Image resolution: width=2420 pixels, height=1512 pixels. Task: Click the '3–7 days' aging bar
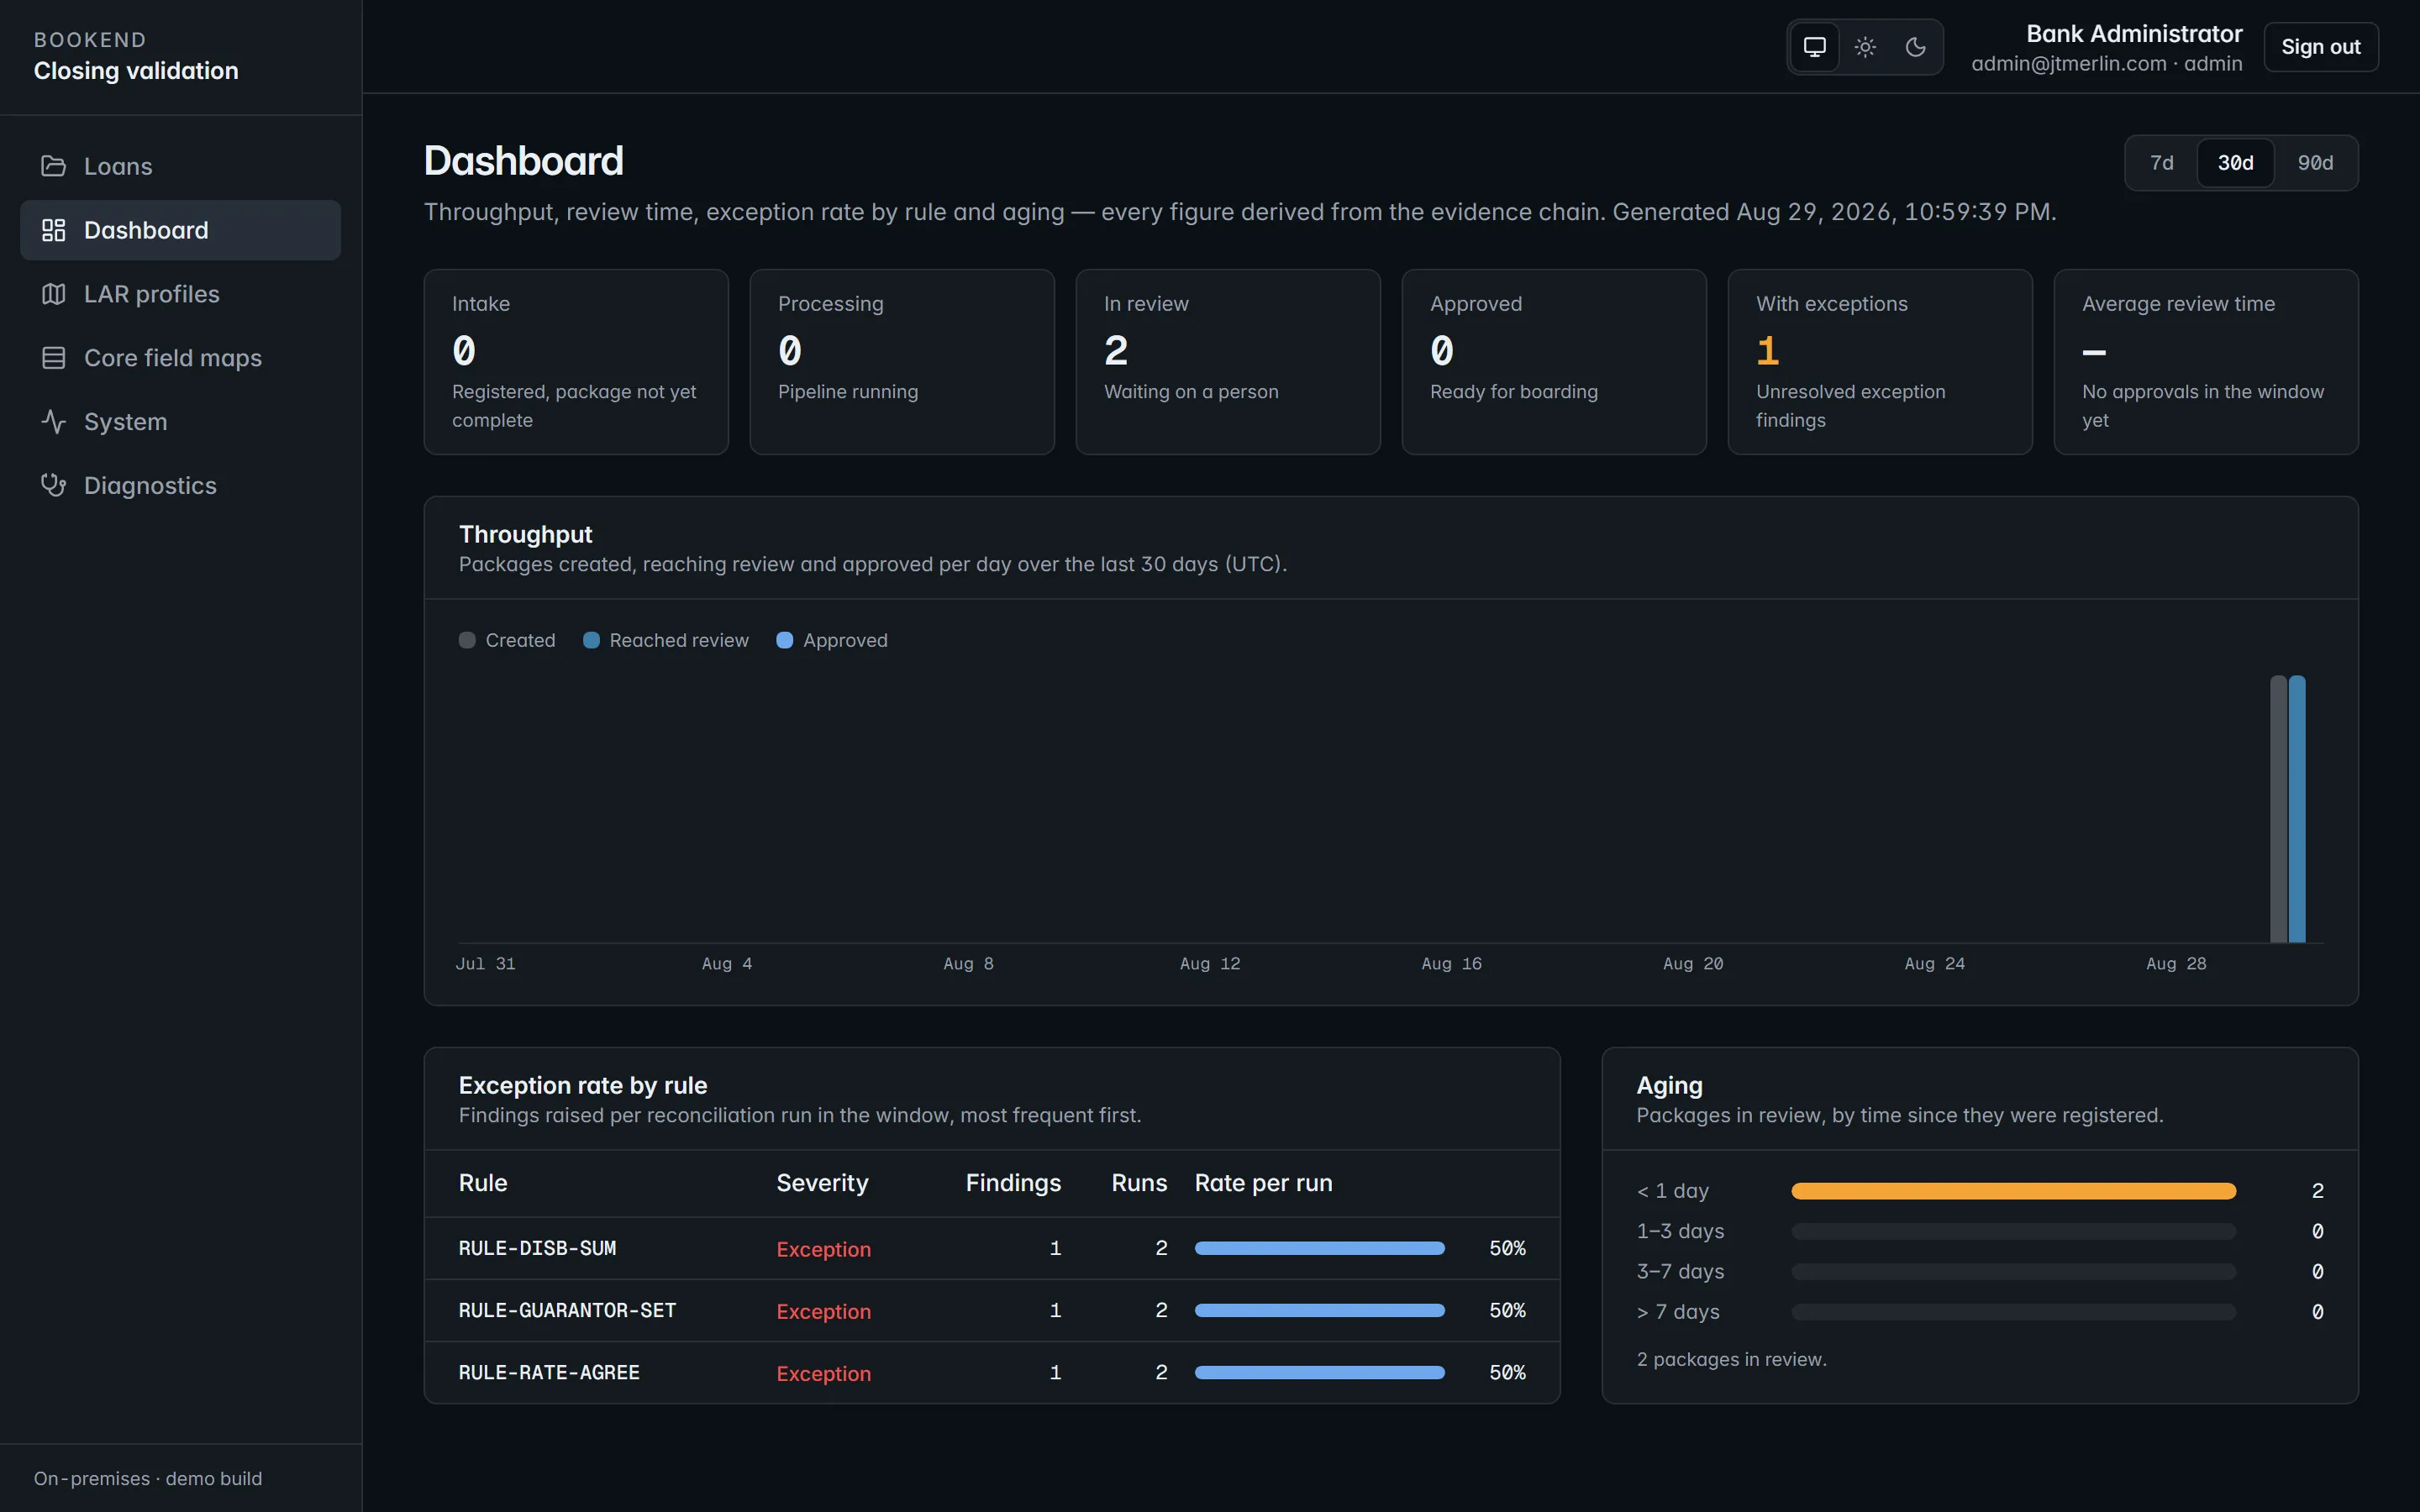(x=2013, y=1271)
